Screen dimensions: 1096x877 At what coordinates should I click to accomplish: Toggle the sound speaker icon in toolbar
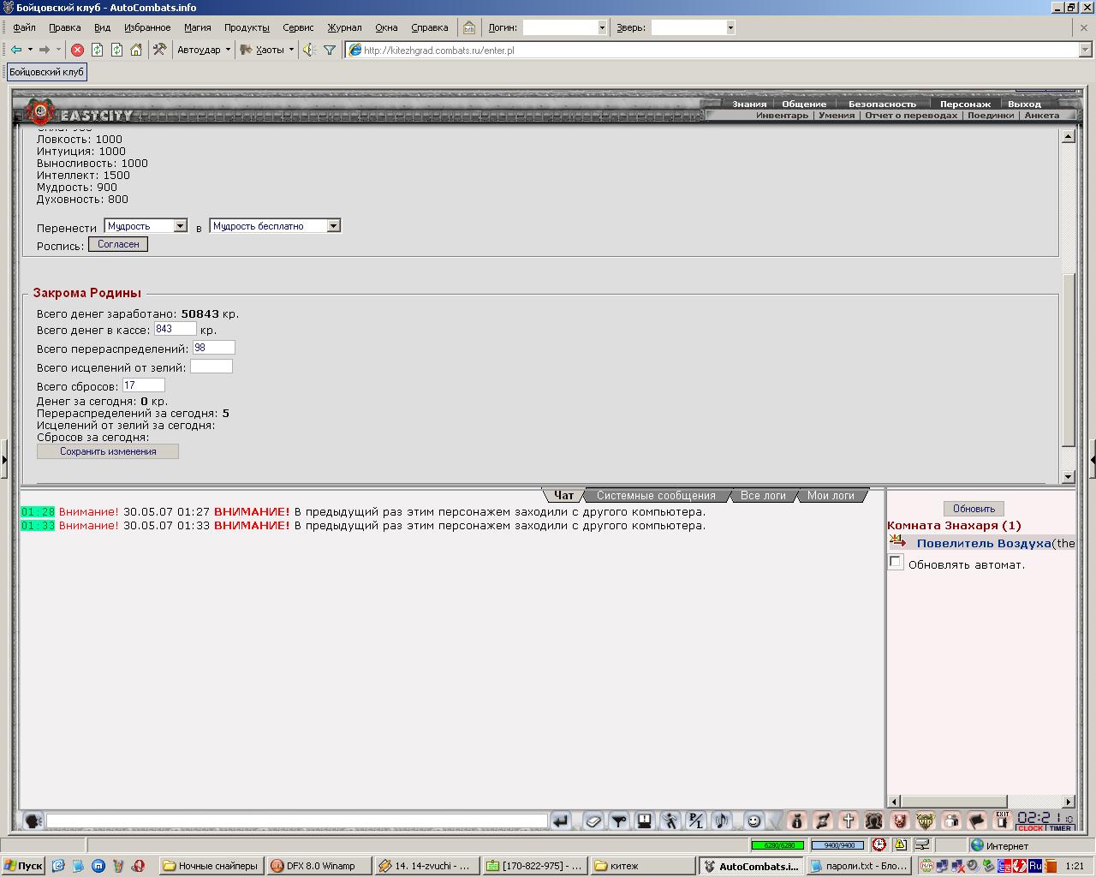309,50
